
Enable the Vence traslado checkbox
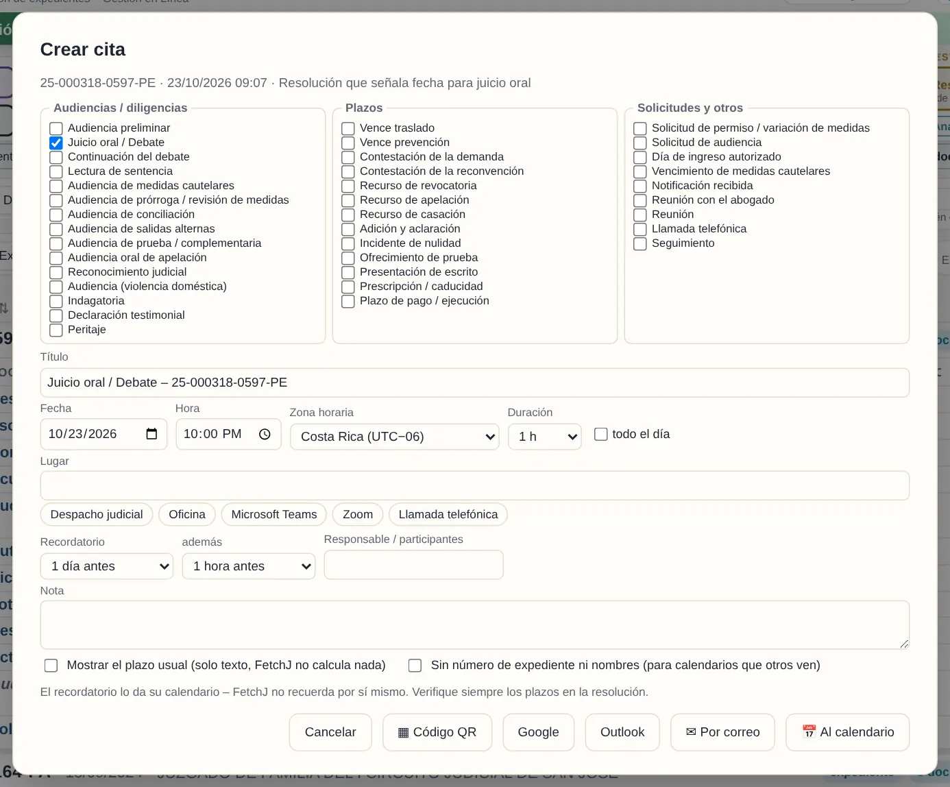[348, 128]
